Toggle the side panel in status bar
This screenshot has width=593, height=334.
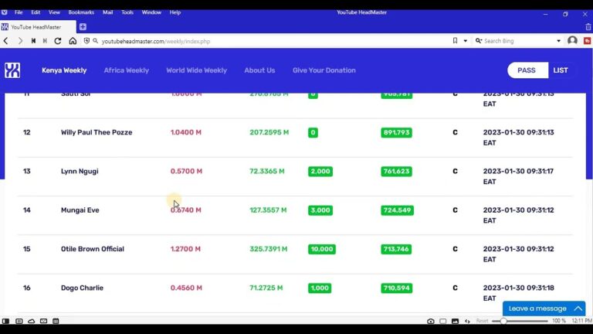click(6, 321)
